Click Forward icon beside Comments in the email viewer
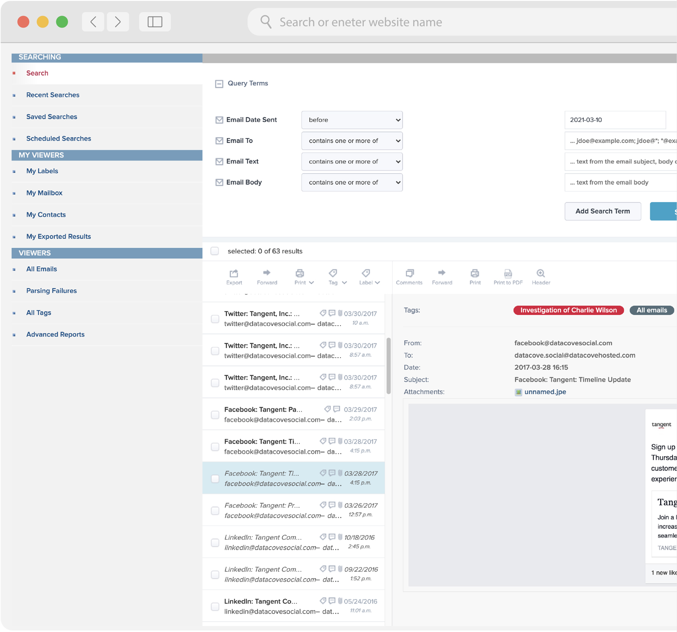 tap(442, 273)
